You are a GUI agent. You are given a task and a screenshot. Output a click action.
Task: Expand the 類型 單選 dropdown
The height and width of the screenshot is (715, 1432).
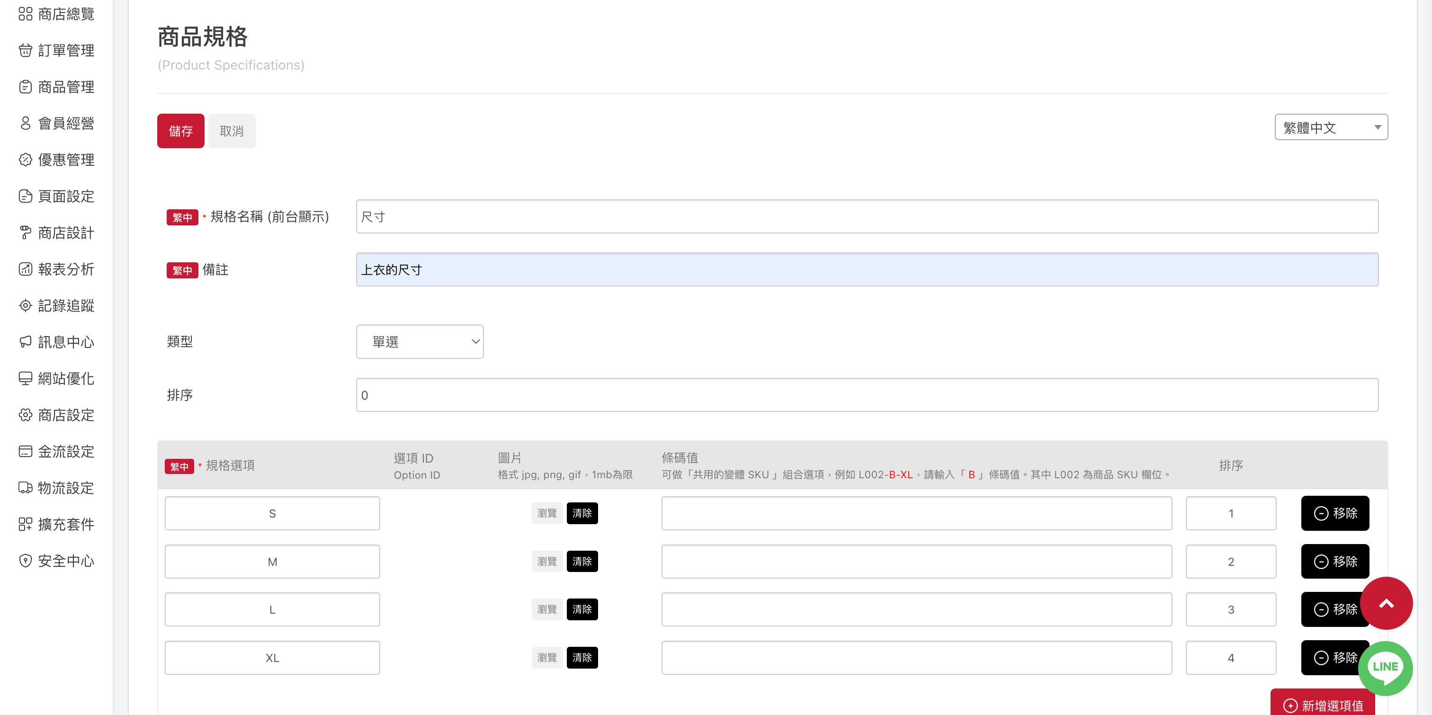click(x=420, y=341)
